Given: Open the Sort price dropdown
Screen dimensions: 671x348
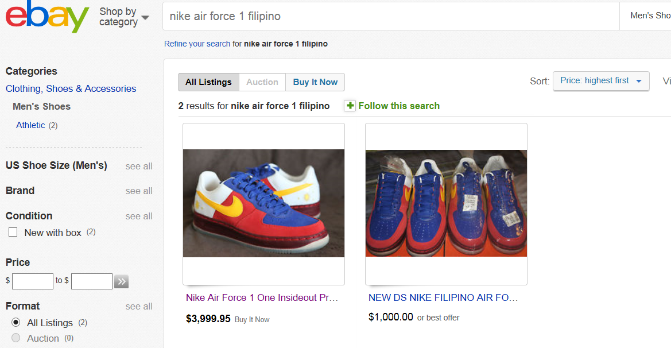Looking at the screenshot, I should (601, 81).
